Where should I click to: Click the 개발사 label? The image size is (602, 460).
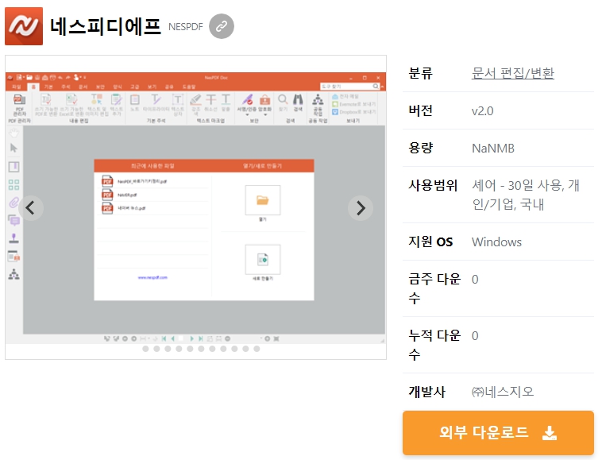pyautogui.click(x=427, y=392)
